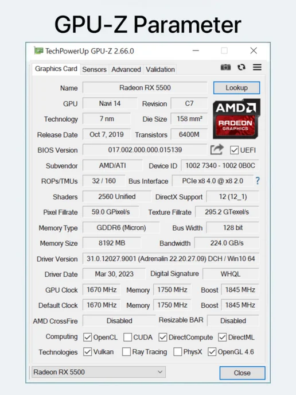296x395 pixels.
Task: Click the Technology field 7 nm
Action: click(107, 119)
